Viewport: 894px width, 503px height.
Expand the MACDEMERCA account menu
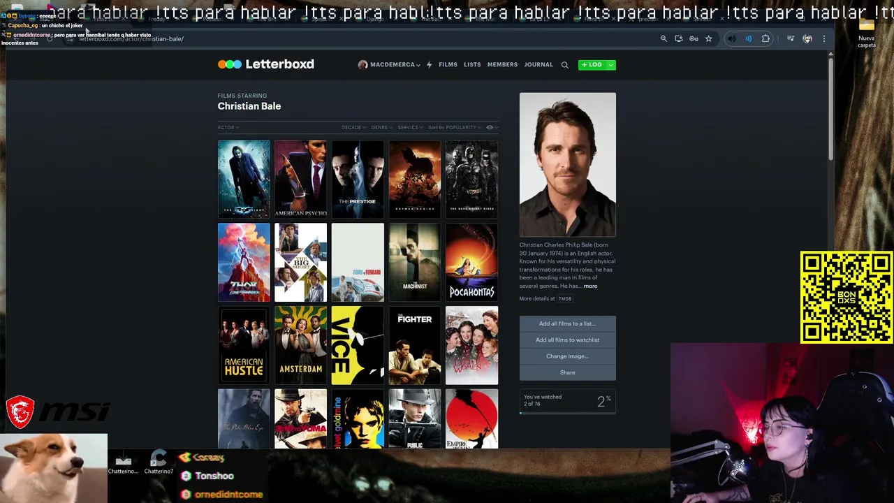(395, 65)
